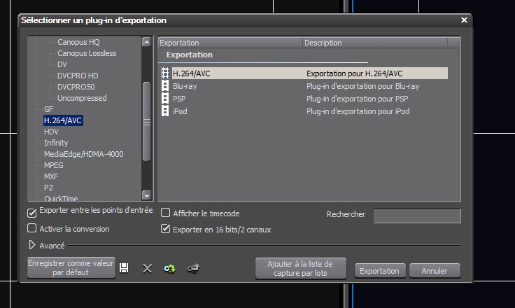Screen dimensions: 515x308
Task: Select DVCPRO HD in the tree
Action: point(78,76)
